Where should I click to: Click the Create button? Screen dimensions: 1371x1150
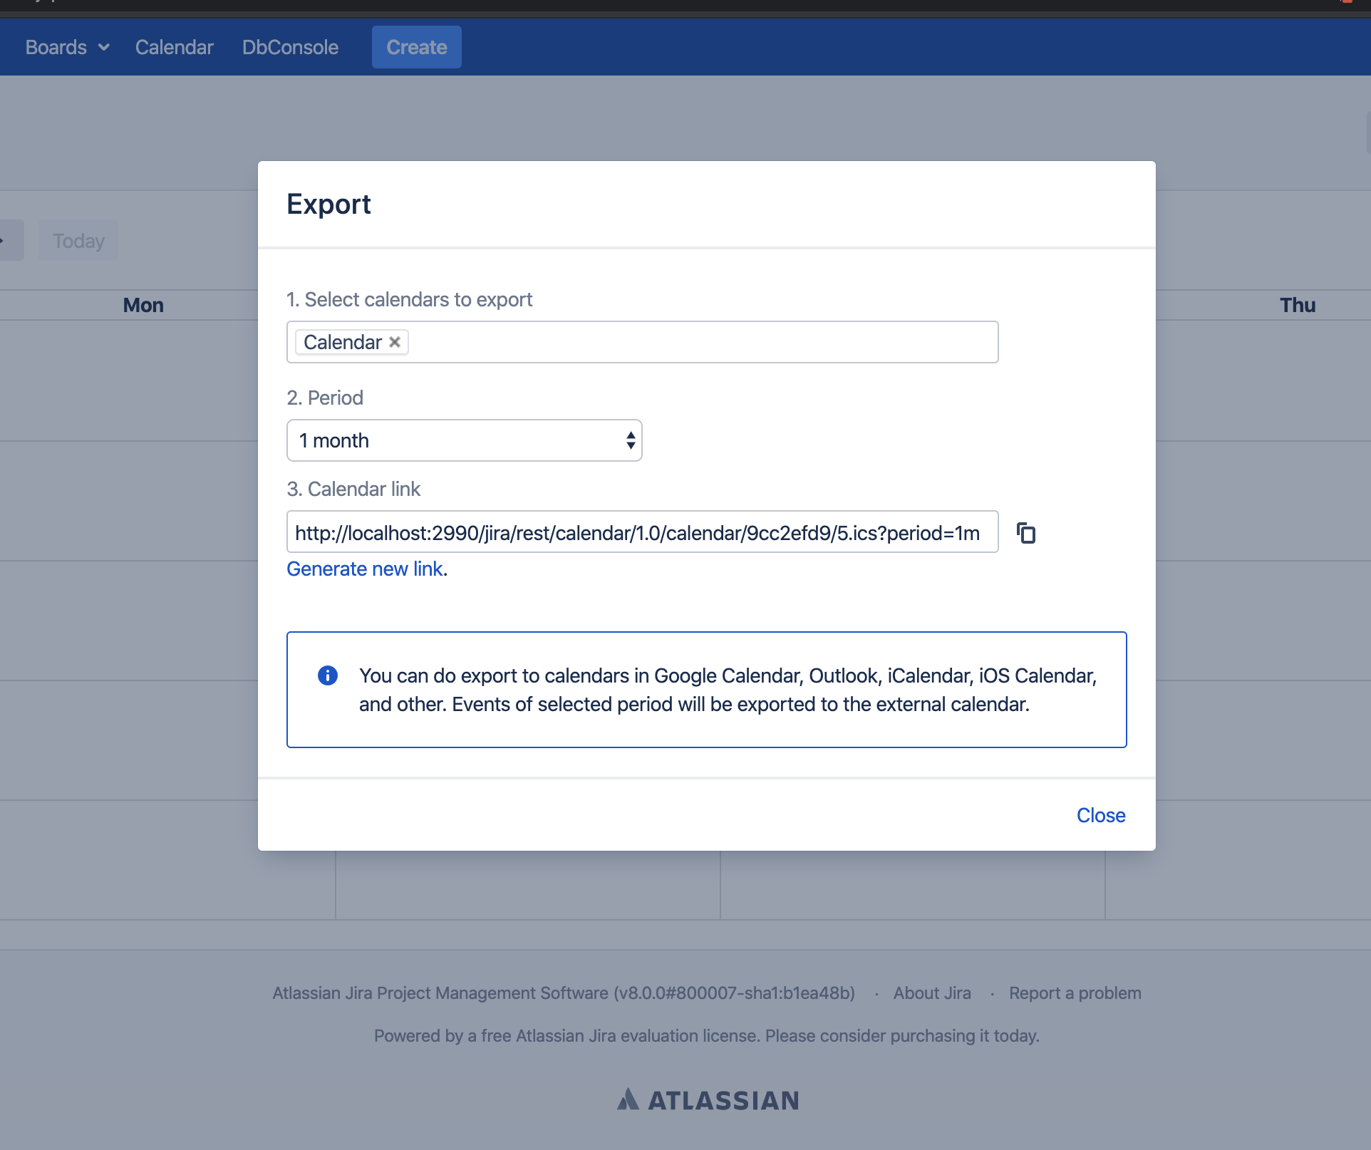pyautogui.click(x=417, y=47)
